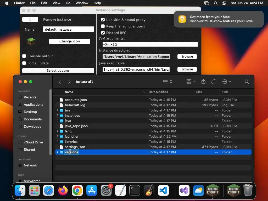Screen dimensions: 268x201
Task: Open TextEdit from the dock
Action: click(120, 191)
